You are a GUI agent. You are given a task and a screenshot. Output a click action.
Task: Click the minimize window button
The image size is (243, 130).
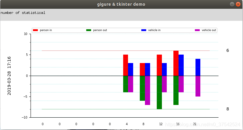coord(232,4)
